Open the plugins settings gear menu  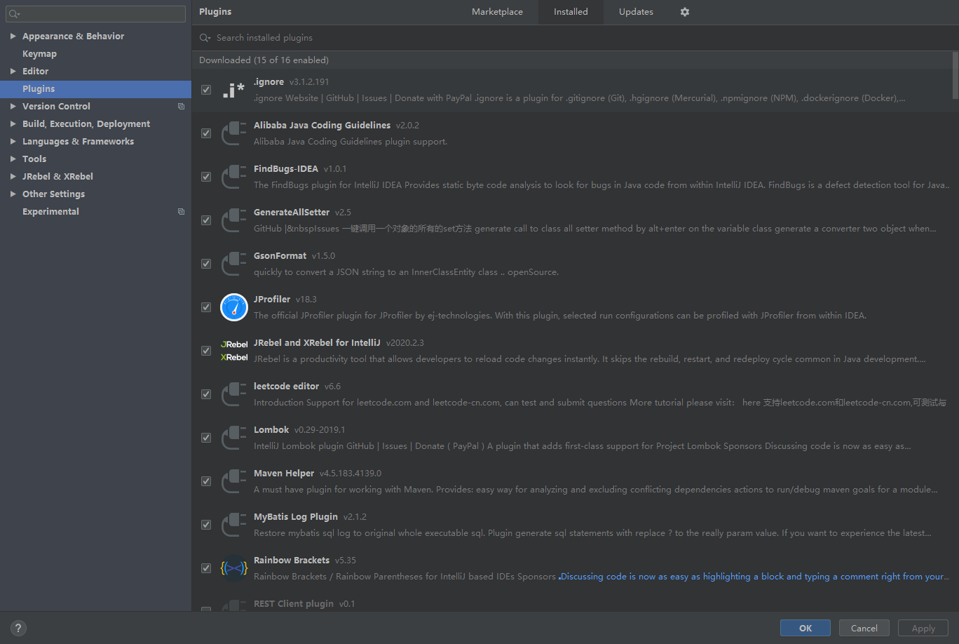685,12
